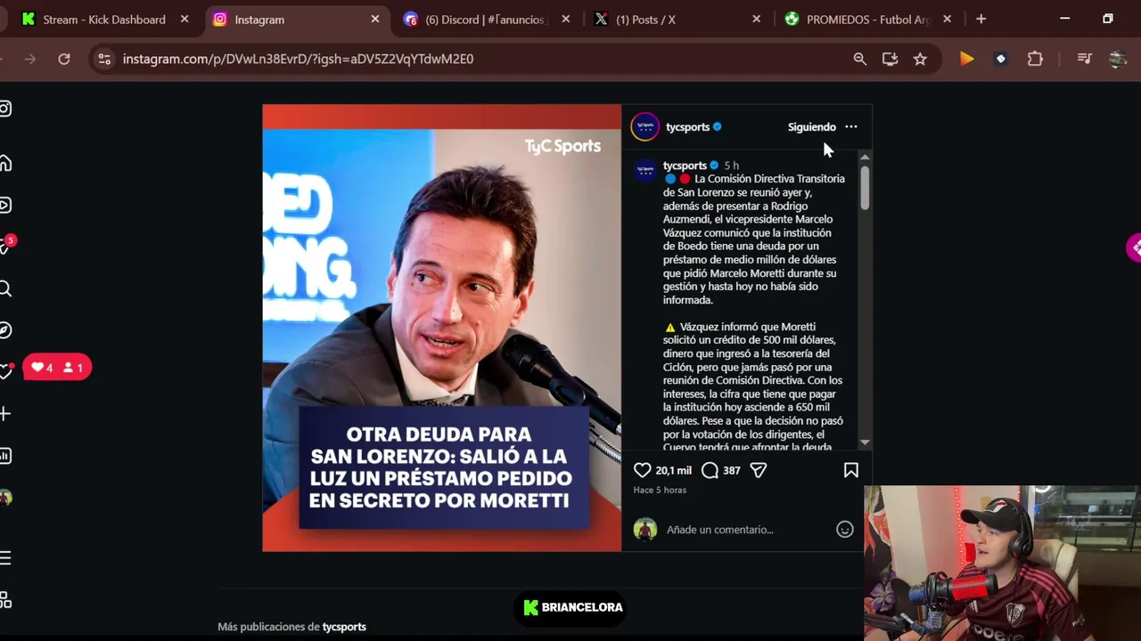Save the post with the bookmark icon

pos(851,470)
